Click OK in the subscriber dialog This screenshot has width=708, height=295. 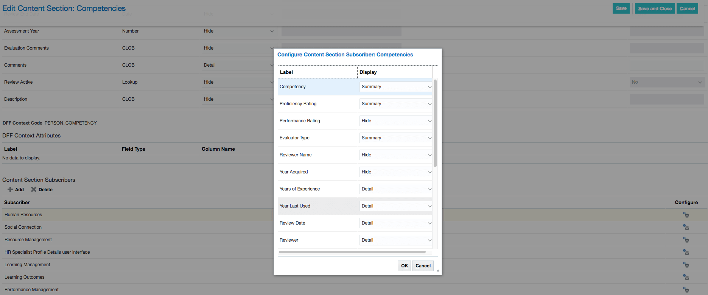(404, 266)
